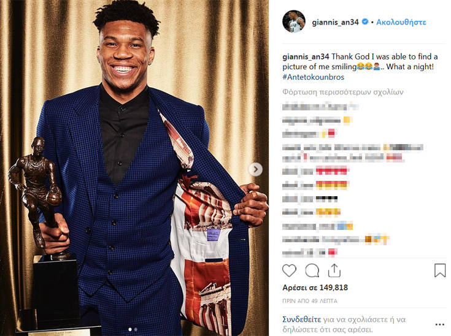
Task: Click giannis_an34 username in the caption
Action: click(306, 56)
